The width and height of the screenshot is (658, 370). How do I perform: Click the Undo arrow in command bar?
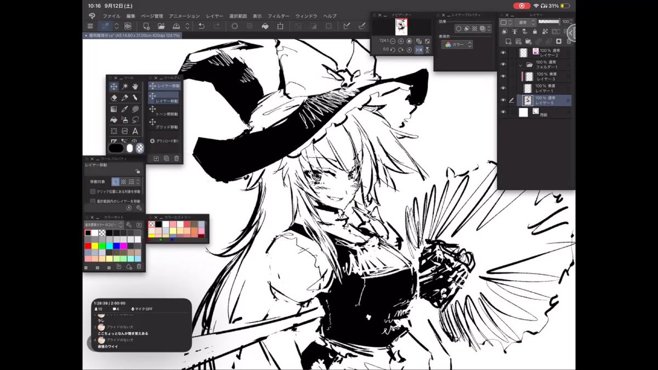[x=201, y=26]
